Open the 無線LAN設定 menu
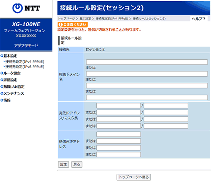 (x=13, y=87)
